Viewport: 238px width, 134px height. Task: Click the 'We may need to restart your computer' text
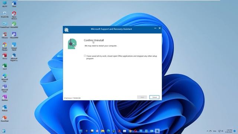pyautogui.click(x=101, y=46)
